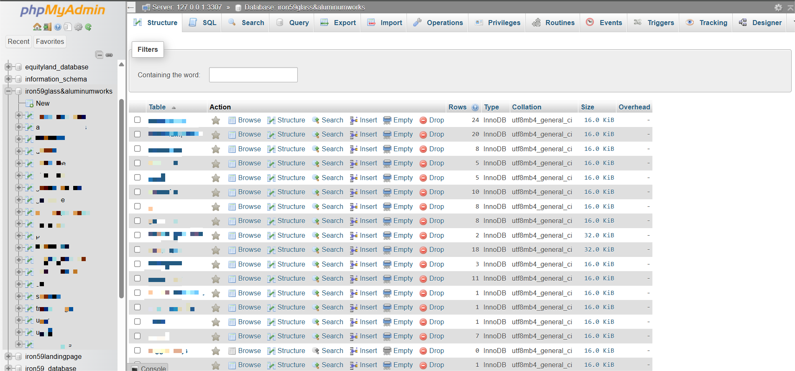Collapse the iron59glass&aluminumworks database node
795x371 pixels.
tap(8, 91)
